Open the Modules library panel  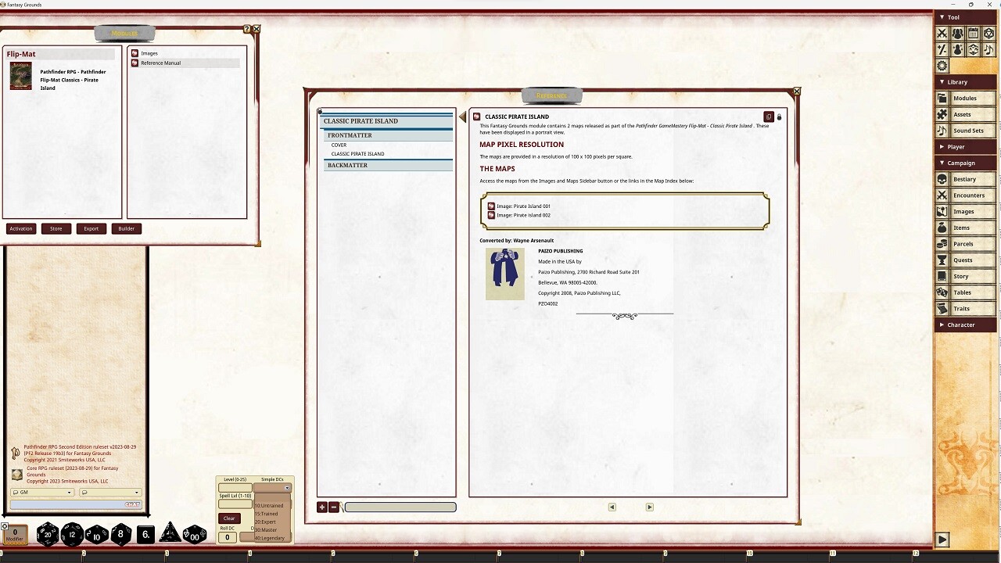(967, 98)
